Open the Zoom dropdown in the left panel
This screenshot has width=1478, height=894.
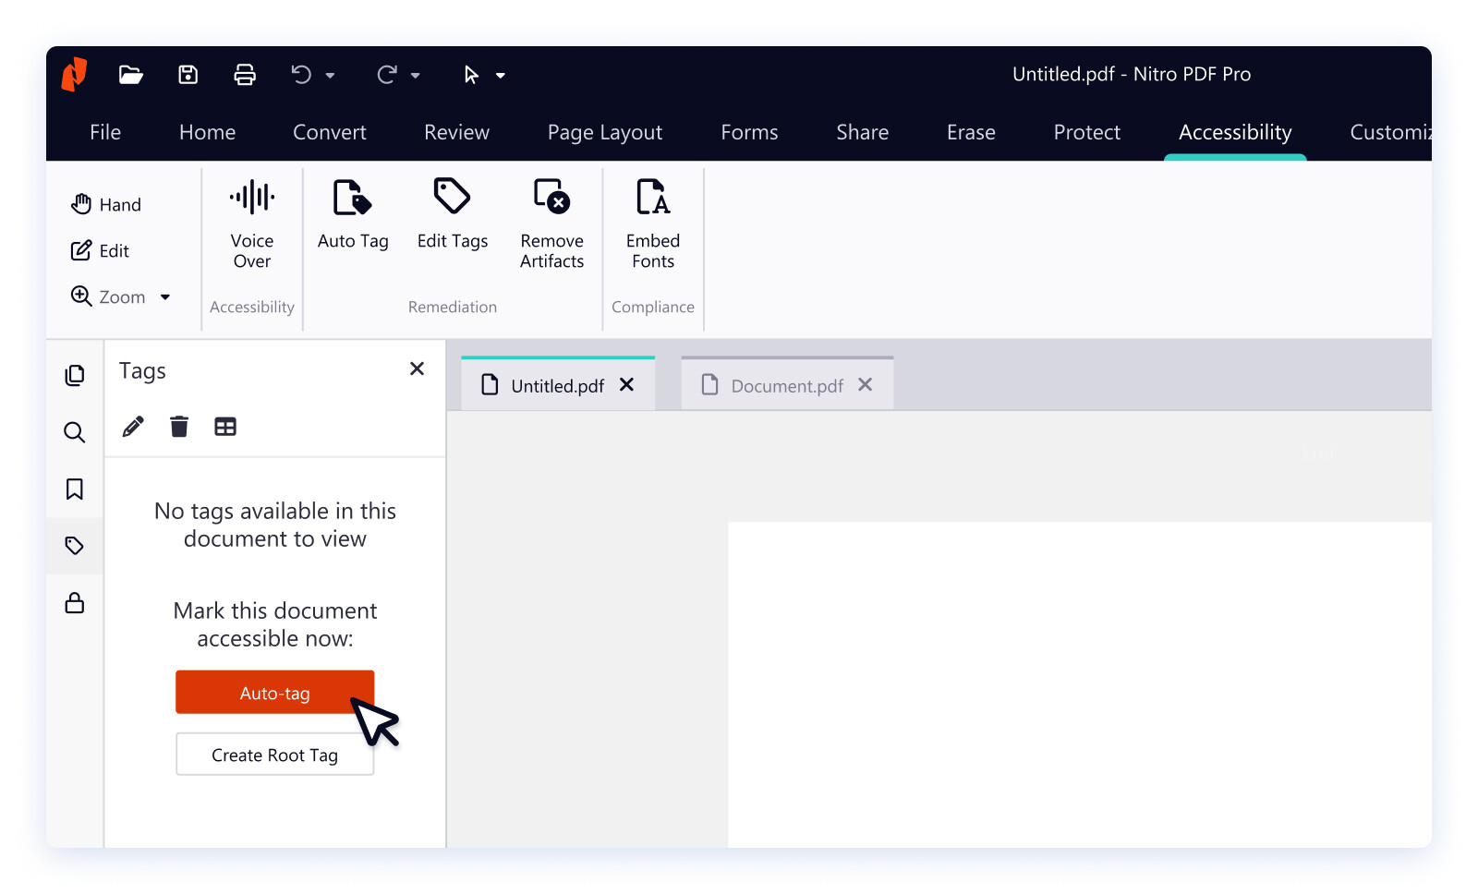[x=165, y=296]
